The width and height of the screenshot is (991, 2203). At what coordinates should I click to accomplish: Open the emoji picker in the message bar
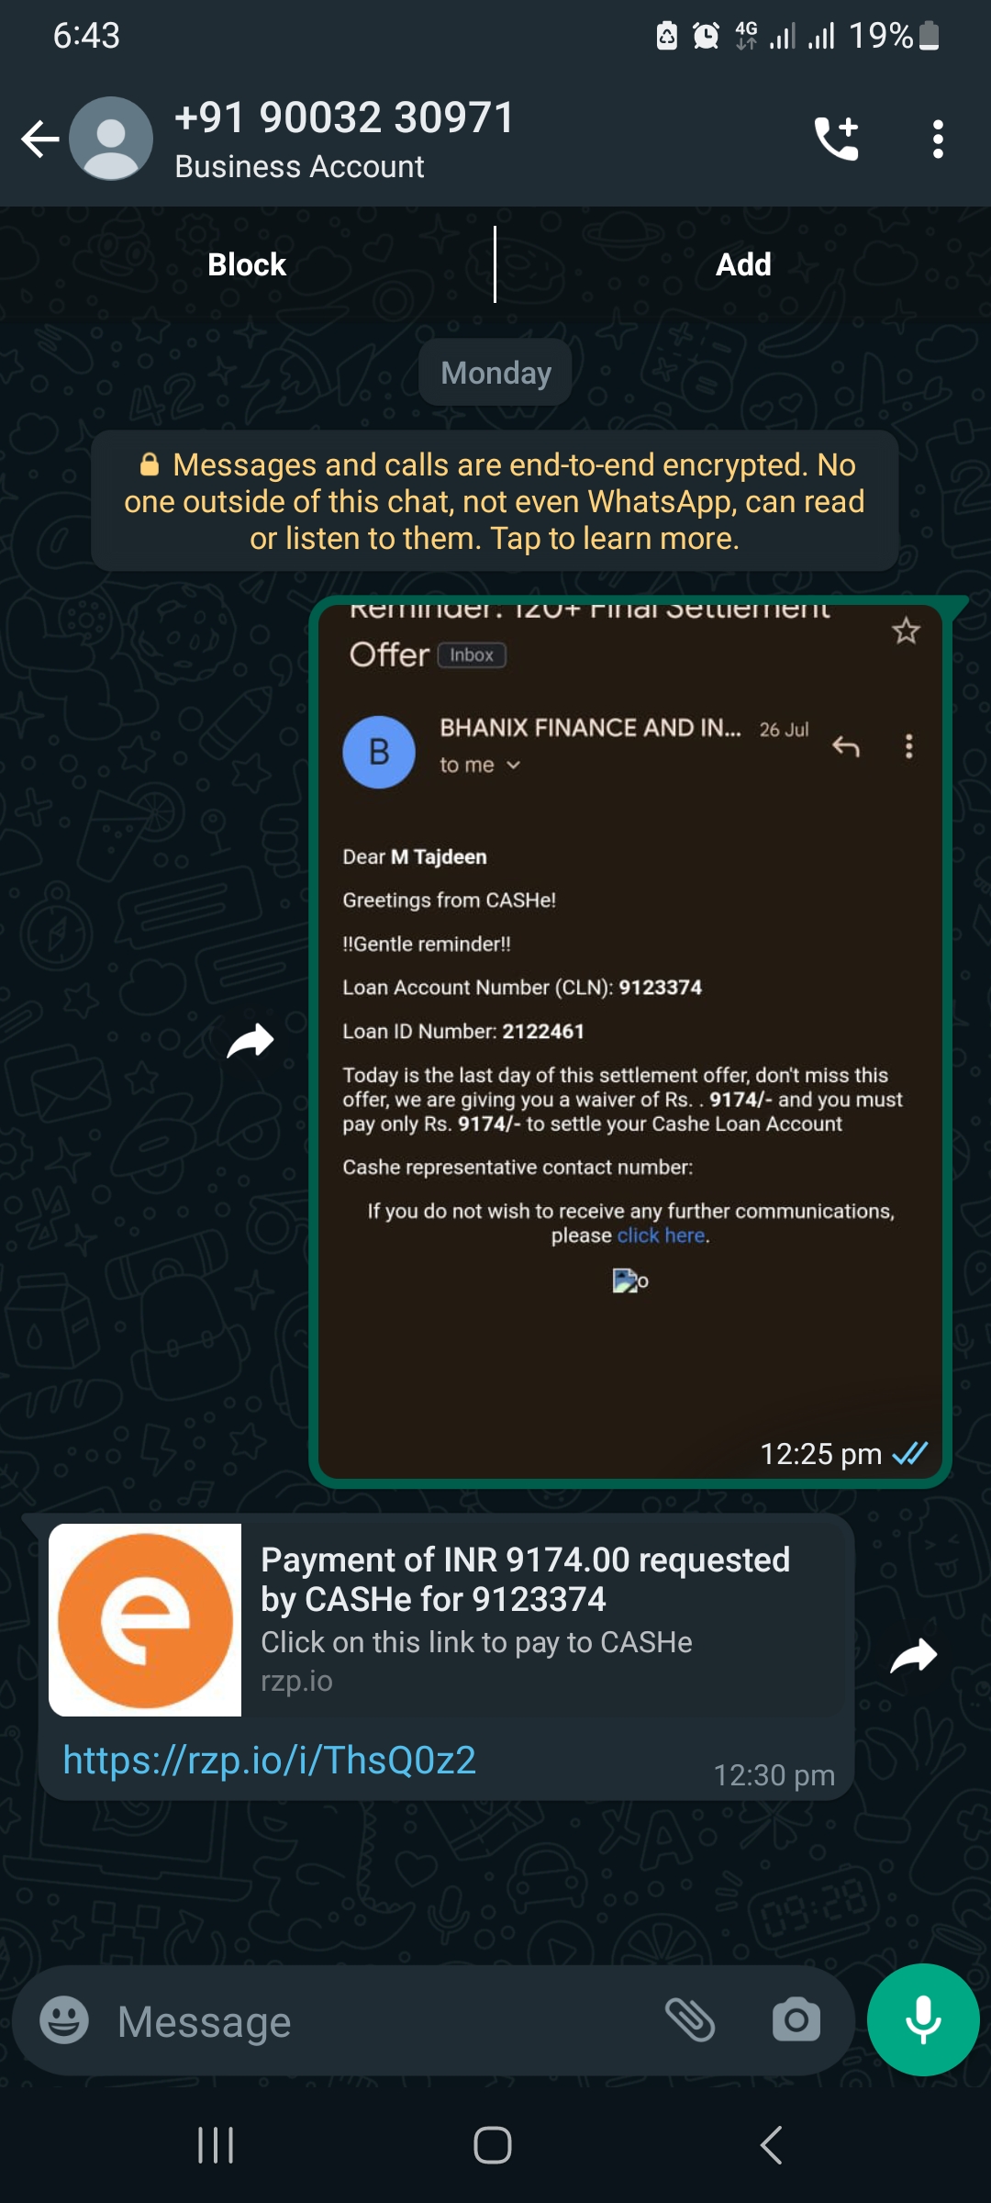click(x=64, y=2020)
